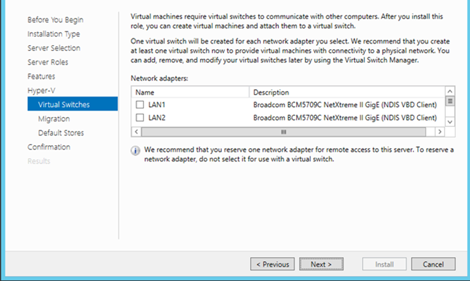470x281 pixels.
Task: Click the up arrow of the adapter list scrollbar
Action: [x=449, y=91]
